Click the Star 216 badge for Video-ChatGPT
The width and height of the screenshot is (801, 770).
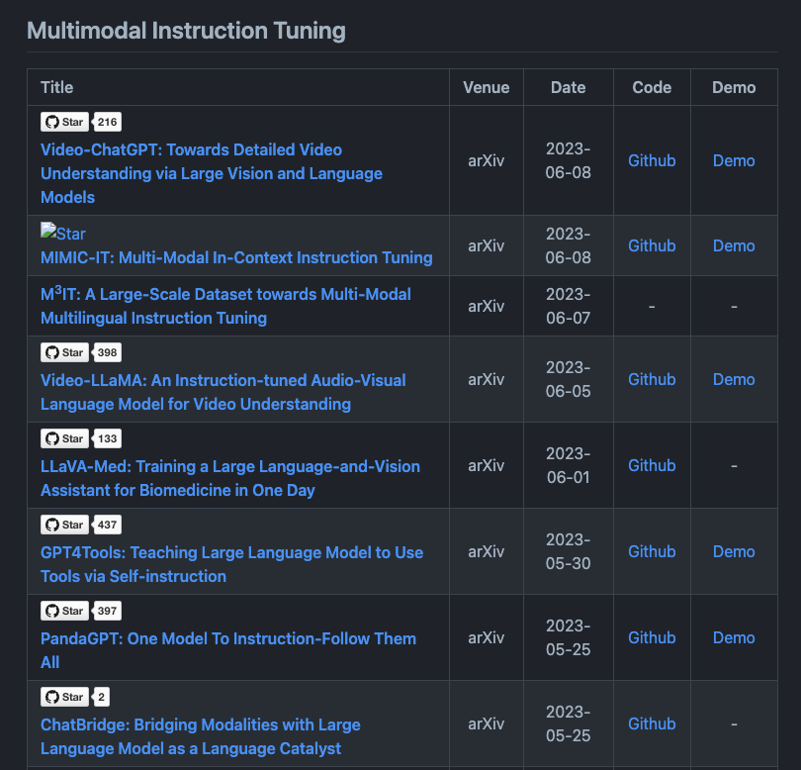tap(81, 122)
